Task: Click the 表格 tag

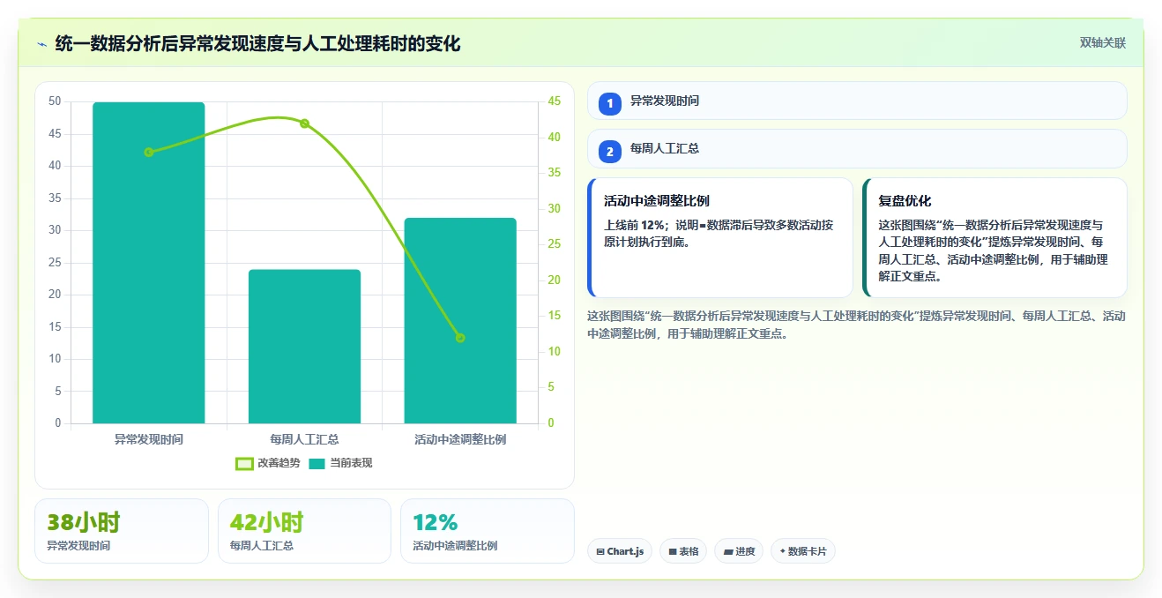Action: pyautogui.click(x=683, y=551)
